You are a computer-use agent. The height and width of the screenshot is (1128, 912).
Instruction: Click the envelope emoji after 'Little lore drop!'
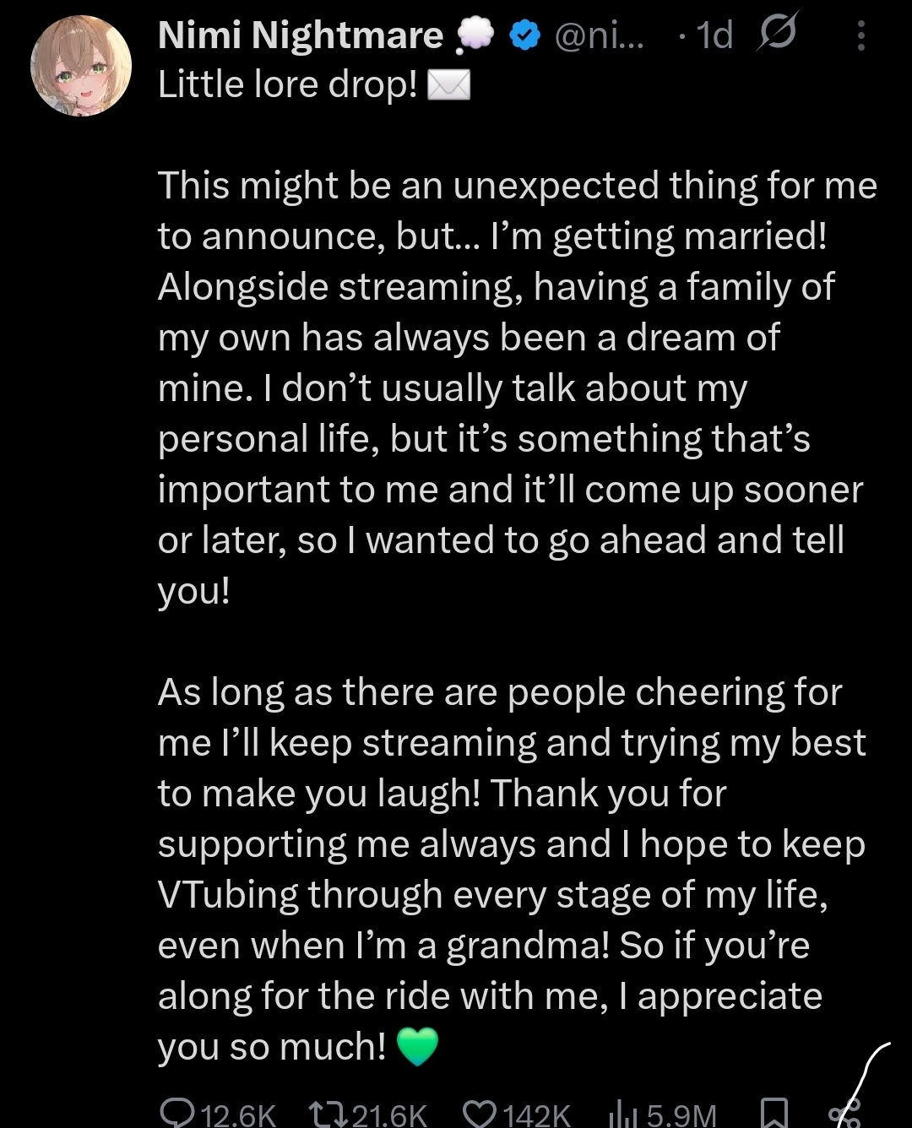tap(448, 85)
